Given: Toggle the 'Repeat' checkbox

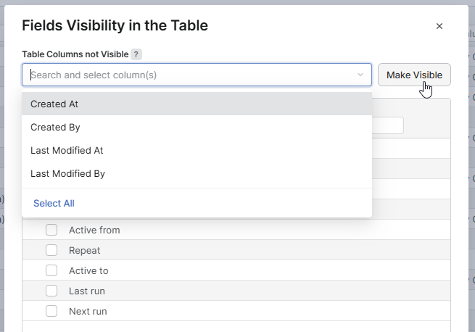Looking at the screenshot, I should 51,250.
